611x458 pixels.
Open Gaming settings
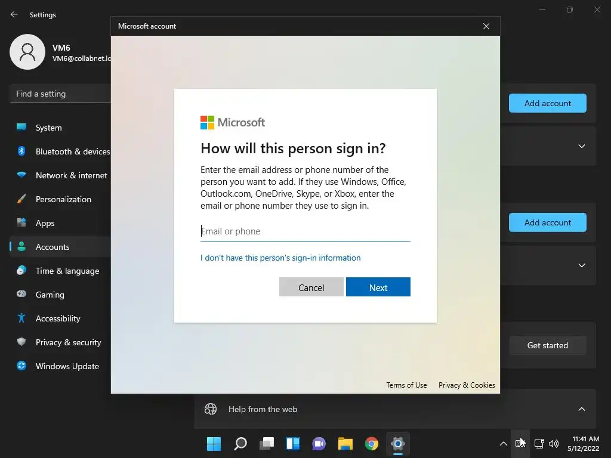point(60,295)
